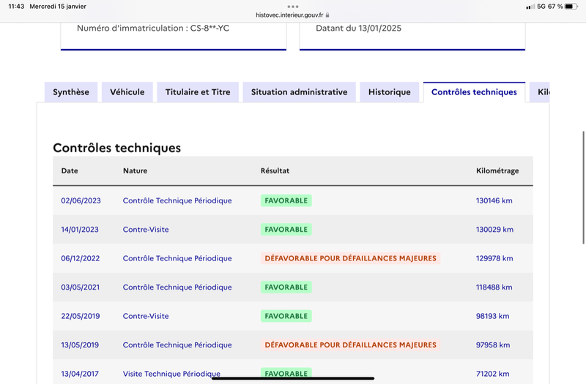The height and width of the screenshot is (384, 586).
Task: Click the FAVORABLE badge for 02/06/2023
Action: pyautogui.click(x=286, y=200)
